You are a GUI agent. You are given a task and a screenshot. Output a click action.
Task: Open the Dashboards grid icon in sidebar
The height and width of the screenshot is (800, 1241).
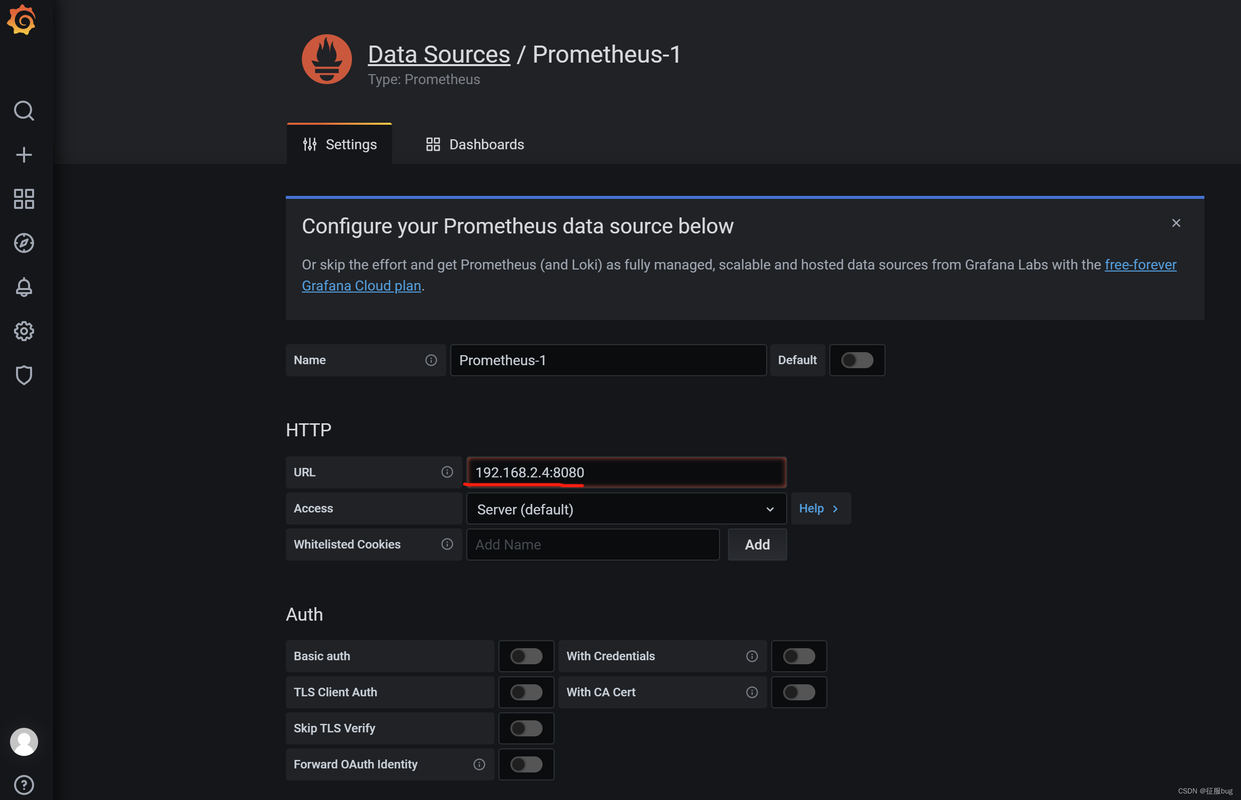coord(25,198)
